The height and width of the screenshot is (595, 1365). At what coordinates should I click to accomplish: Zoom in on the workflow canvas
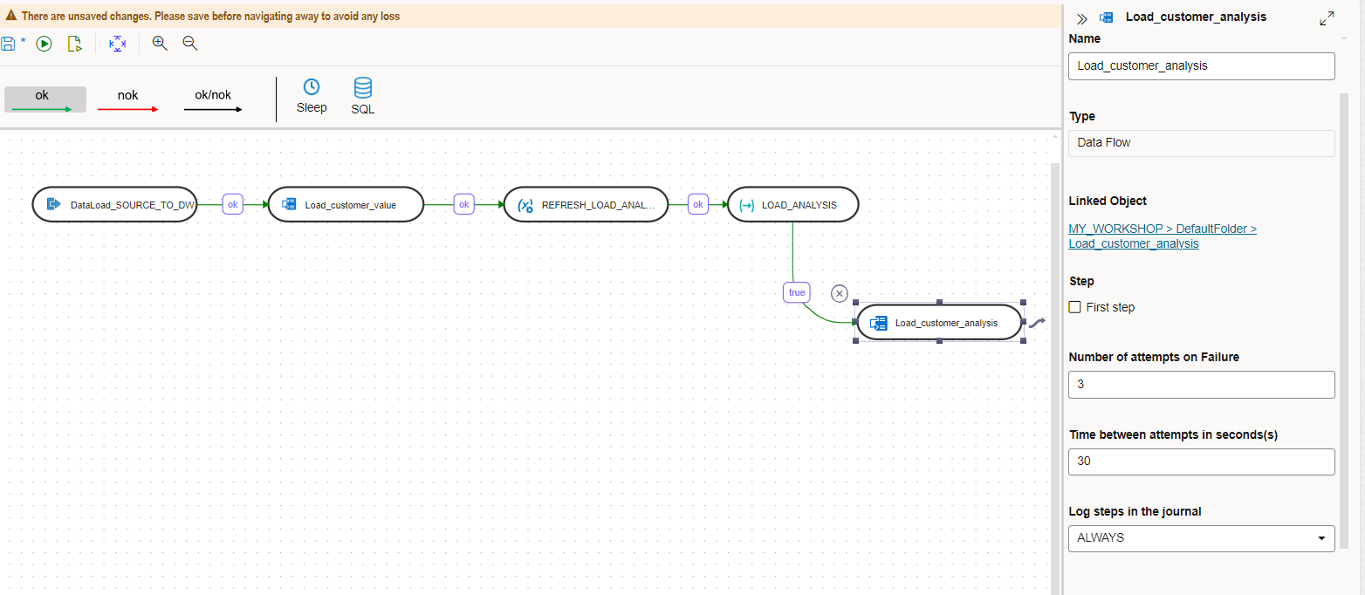click(160, 43)
